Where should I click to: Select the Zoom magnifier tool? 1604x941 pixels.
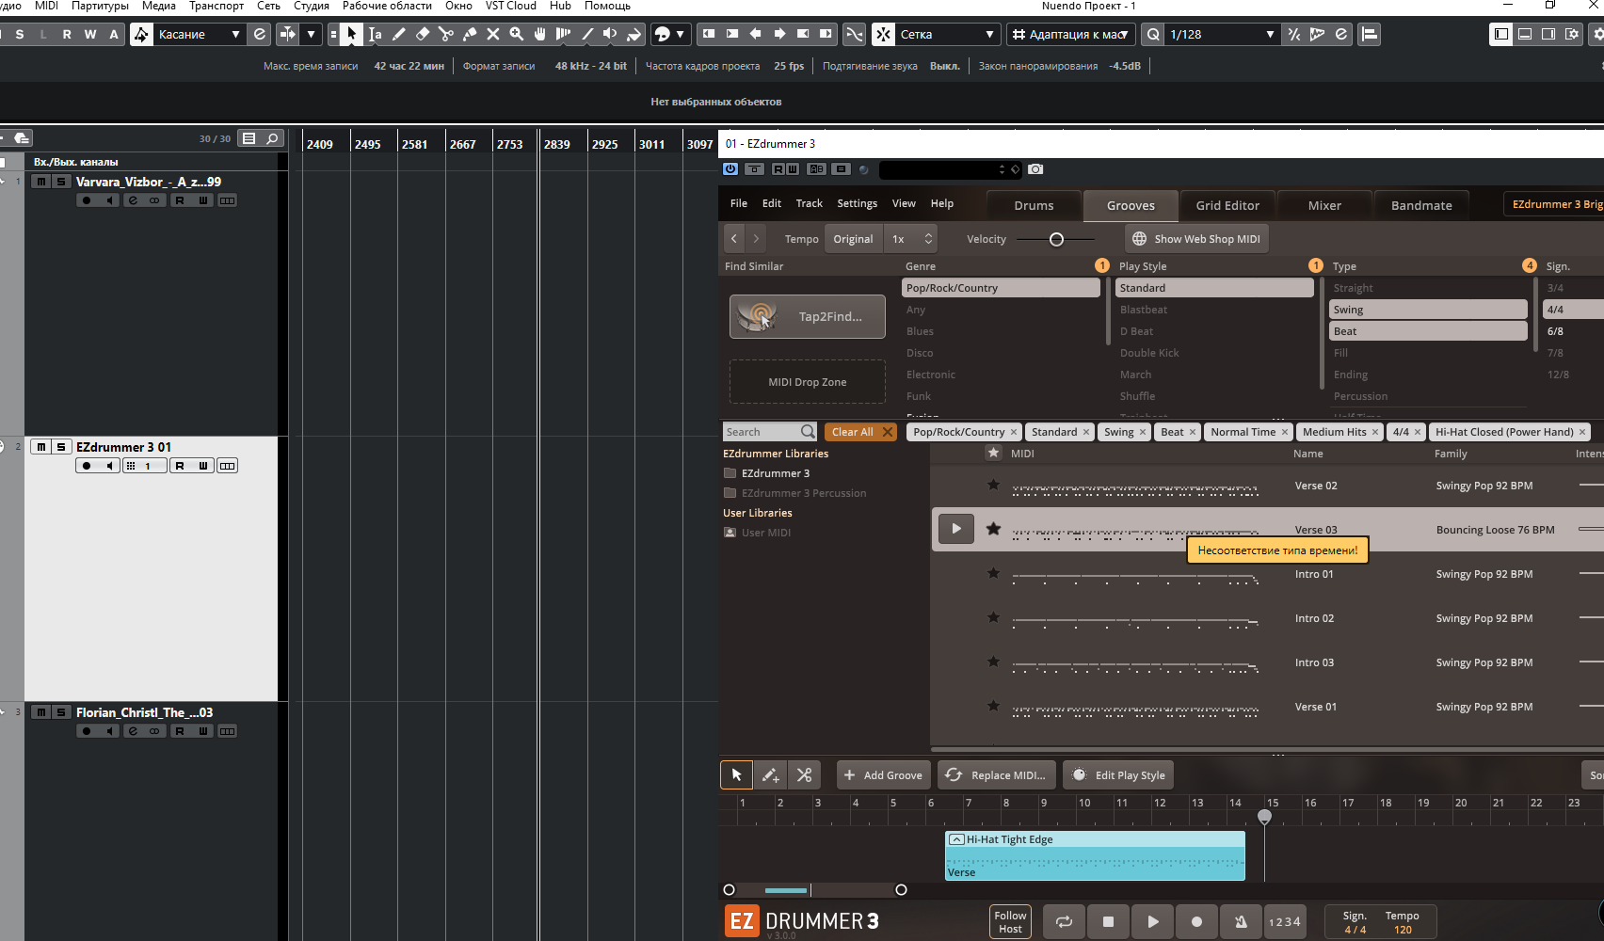pos(516,34)
